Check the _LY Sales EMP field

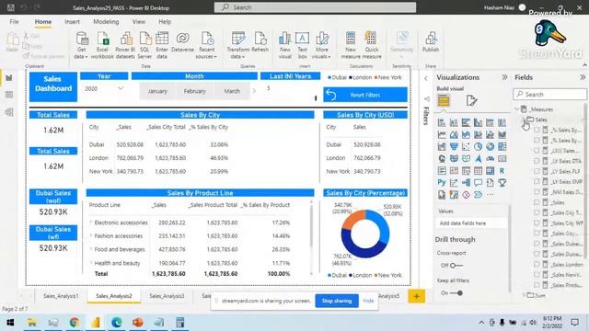pos(537,182)
